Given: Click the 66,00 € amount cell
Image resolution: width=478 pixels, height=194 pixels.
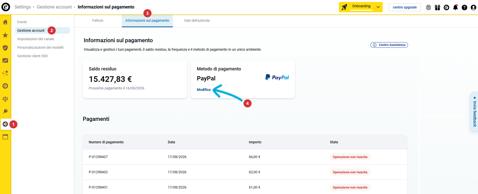Looking at the screenshot, I should pyautogui.click(x=255, y=157).
